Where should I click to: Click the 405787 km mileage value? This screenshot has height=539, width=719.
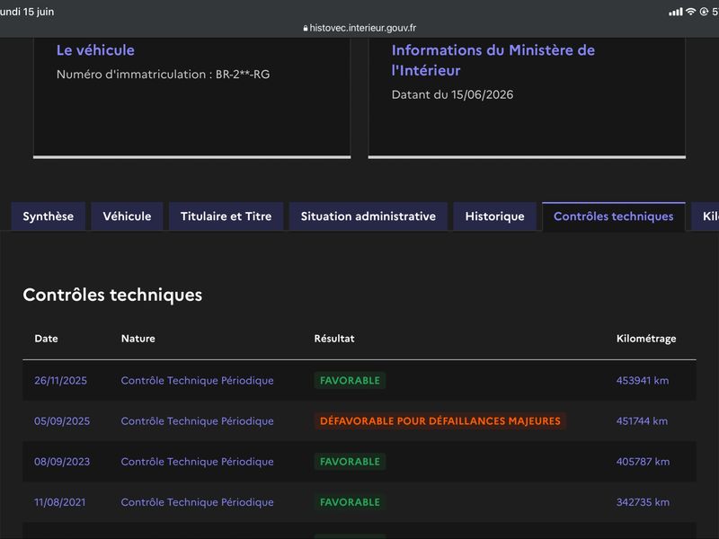(643, 462)
